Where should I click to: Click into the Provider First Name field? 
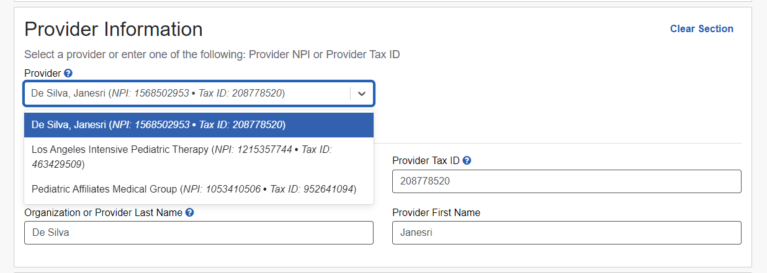point(567,233)
